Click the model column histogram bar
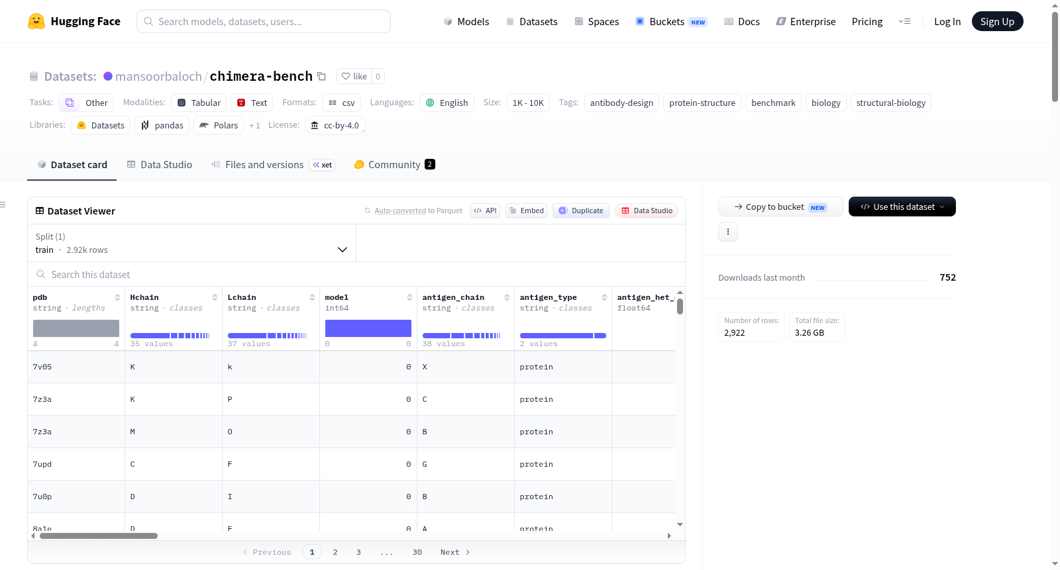 click(368, 328)
